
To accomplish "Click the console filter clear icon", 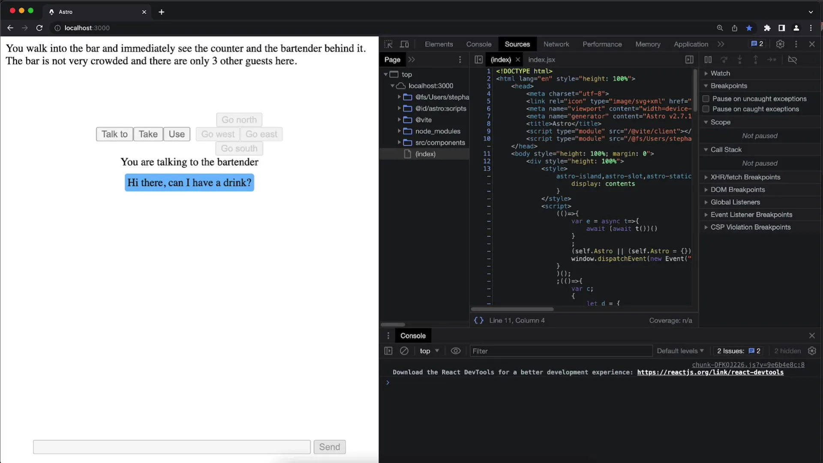I will pos(404,351).
